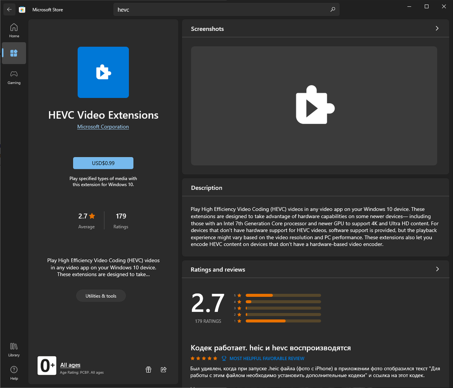Click the orange star beside 2.7 Average

92,216
